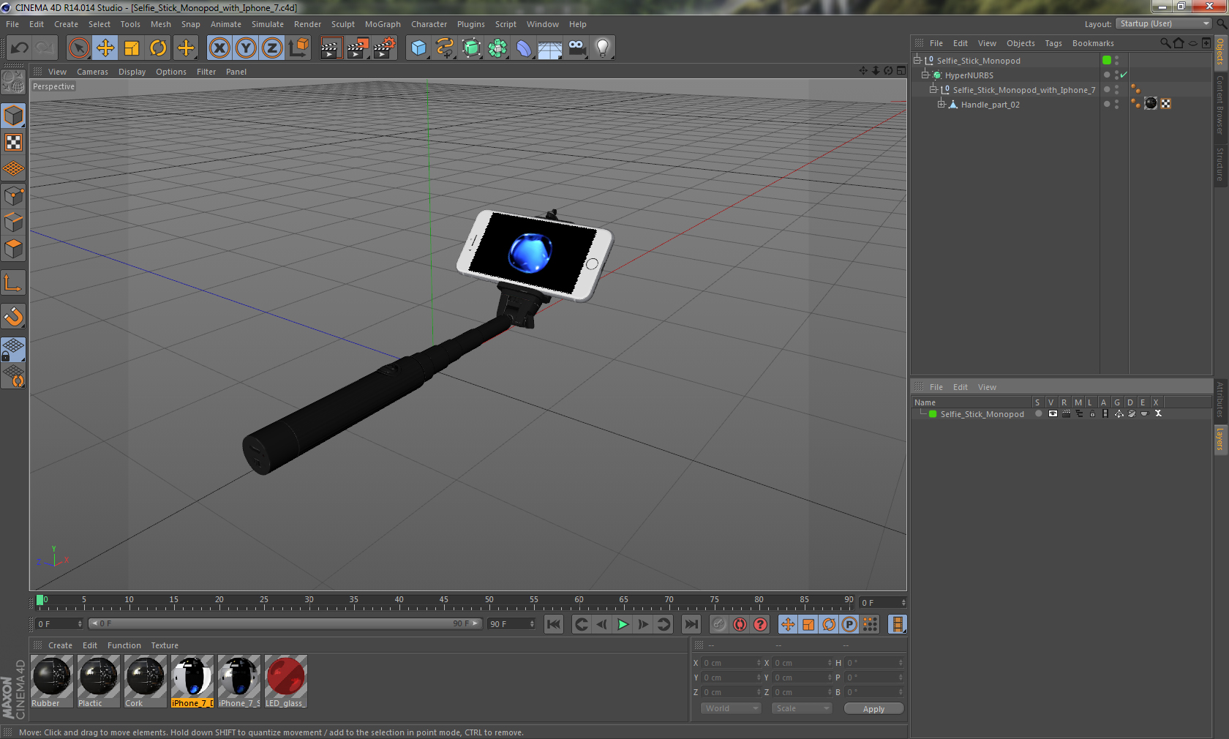Open the viewport Display menu
This screenshot has width=1229, height=739.
pyautogui.click(x=132, y=72)
